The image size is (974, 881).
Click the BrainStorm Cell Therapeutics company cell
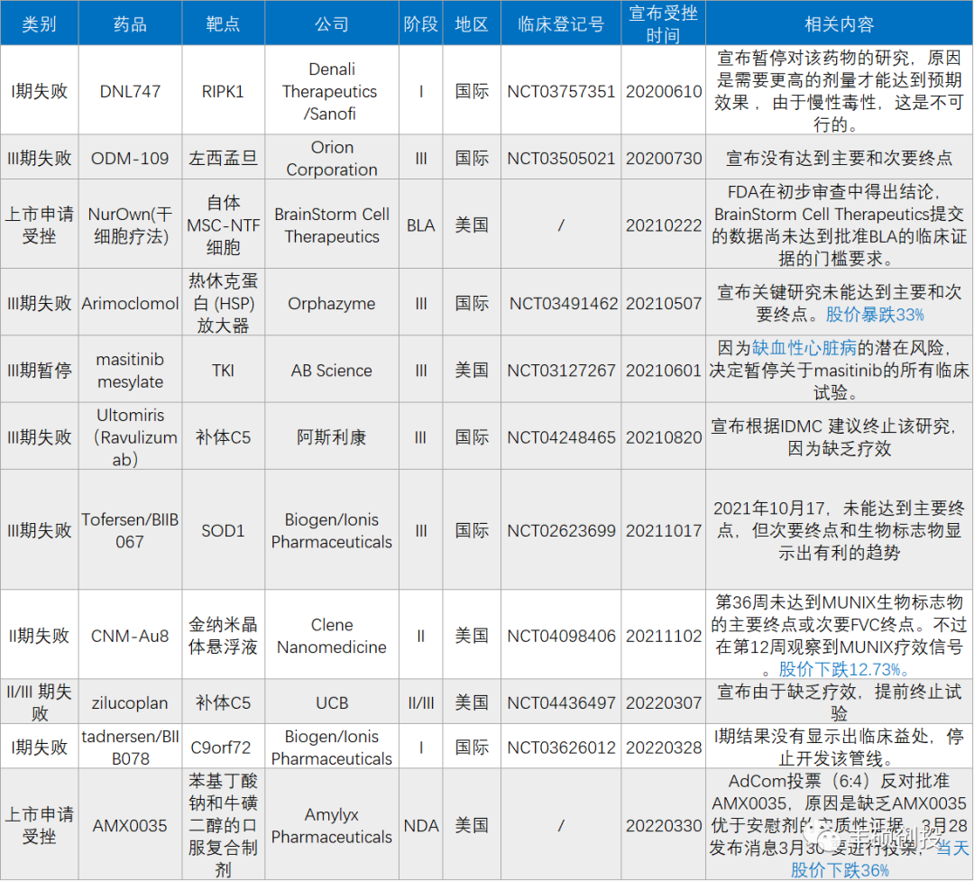click(x=332, y=225)
